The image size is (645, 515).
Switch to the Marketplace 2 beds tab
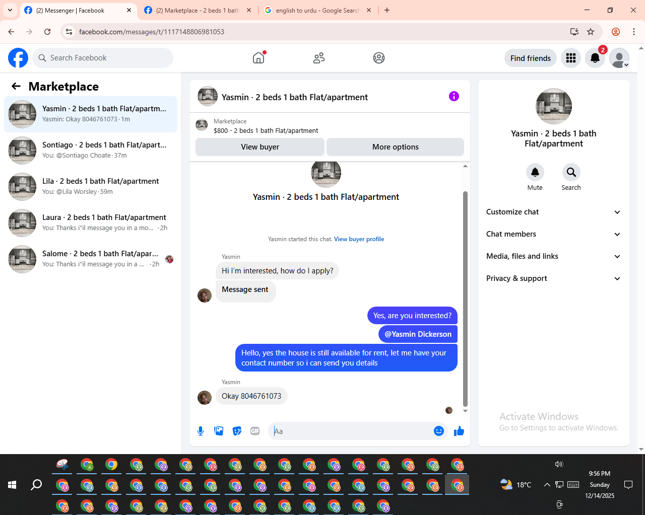pos(198,10)
